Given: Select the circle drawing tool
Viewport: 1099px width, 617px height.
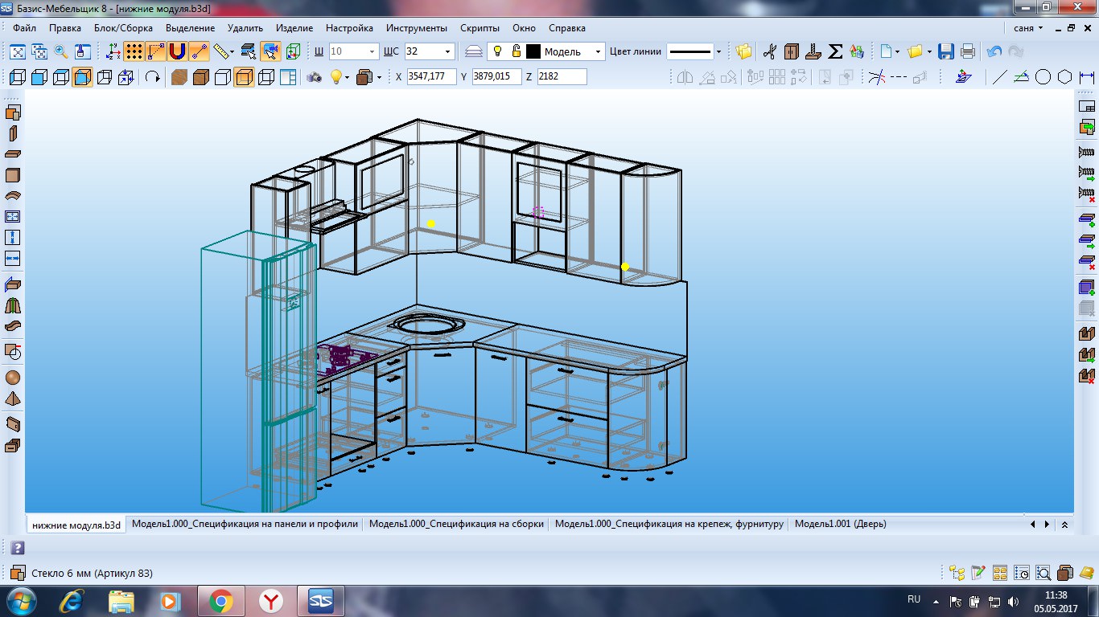Looking at the screenshot, I should (1043, 77).
